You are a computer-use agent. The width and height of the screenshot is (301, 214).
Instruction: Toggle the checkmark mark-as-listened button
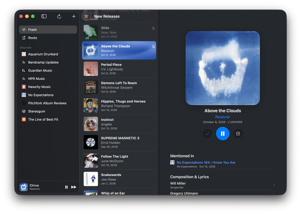point(207,133)
